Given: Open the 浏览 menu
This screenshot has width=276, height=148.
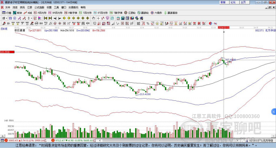Looking at the screenshot, I should (15, 7).
